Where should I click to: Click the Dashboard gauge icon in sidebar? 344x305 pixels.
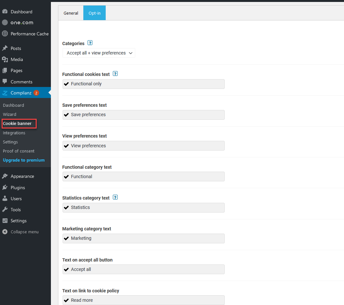pos(5,12)
